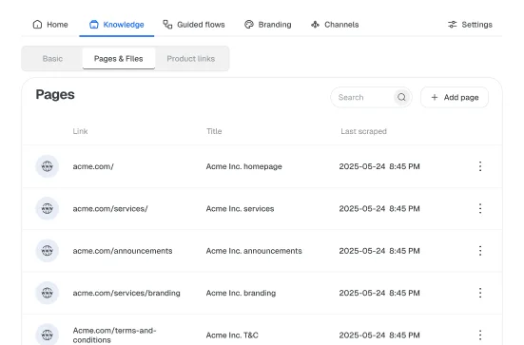
Task: Click the title Acme Inc. T&C
Action: [232, 335]
